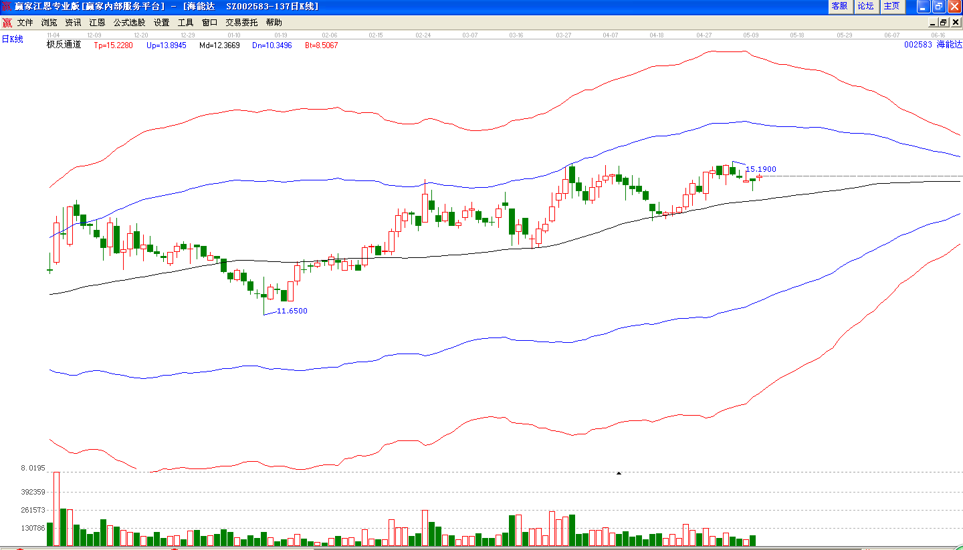The image size is (963, 550).
Task: Select the Bt=8.5067 indicator value
Action: (322, 45)
